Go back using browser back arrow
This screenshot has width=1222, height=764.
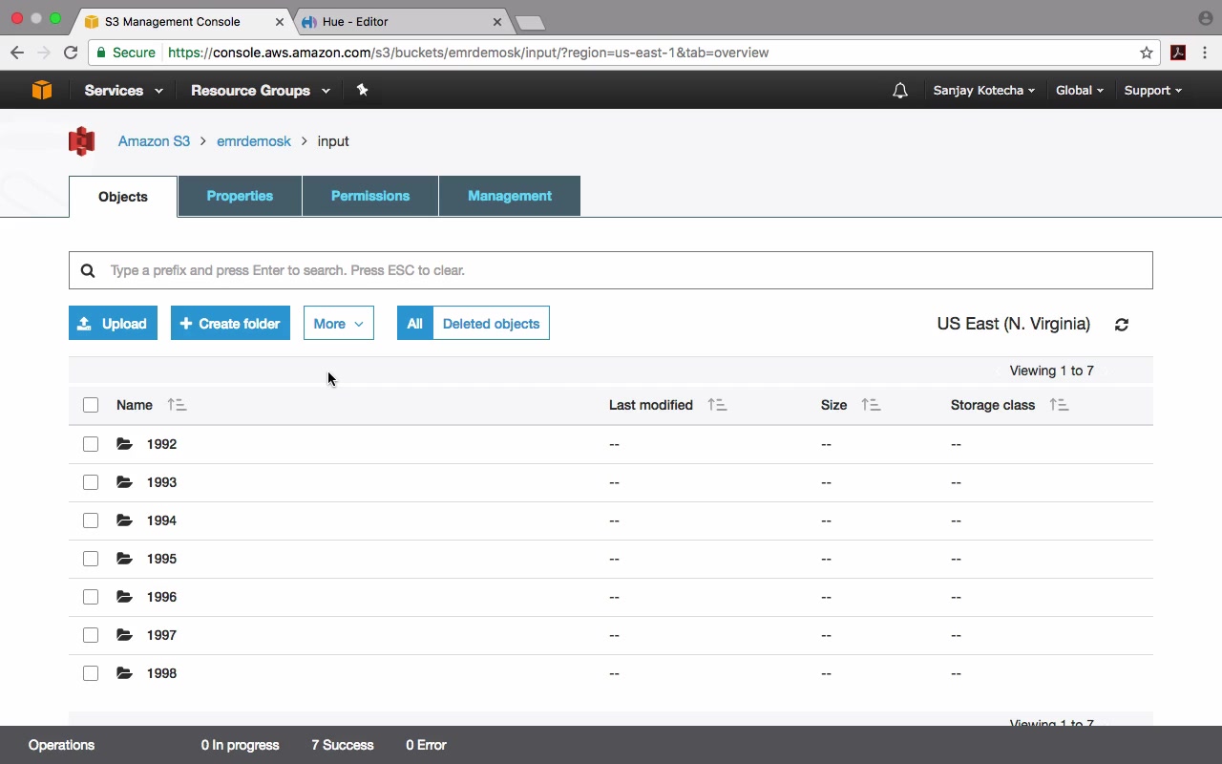pyautogui.click(x=17, y=53)
